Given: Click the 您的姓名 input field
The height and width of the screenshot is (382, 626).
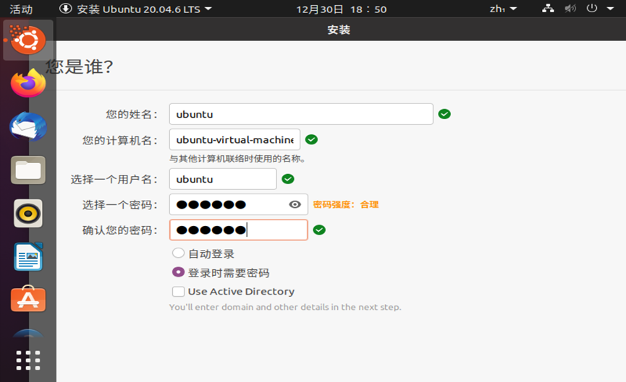Looking at the screenshot, I should tap(301, 114).
